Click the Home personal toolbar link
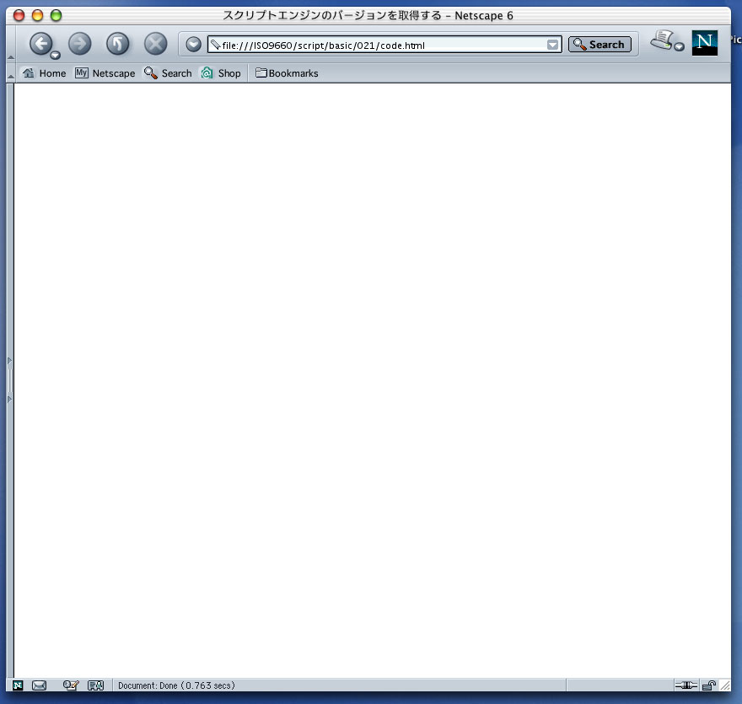Image resolution: width=742 pixels, height=704 pixels. pyautogui.click(x=44, y=73)
